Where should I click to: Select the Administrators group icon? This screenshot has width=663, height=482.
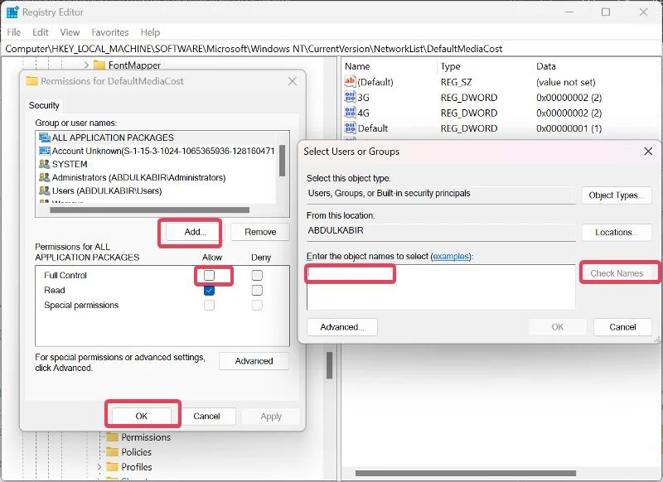point(44,177)
